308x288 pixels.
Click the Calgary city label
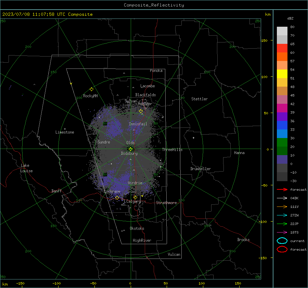tap(133, 201)
